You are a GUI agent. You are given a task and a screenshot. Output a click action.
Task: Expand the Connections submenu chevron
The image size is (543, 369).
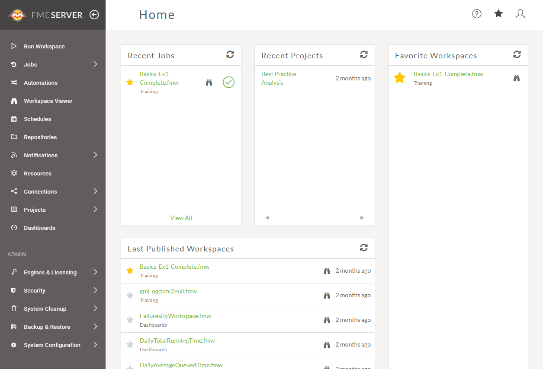95,191
